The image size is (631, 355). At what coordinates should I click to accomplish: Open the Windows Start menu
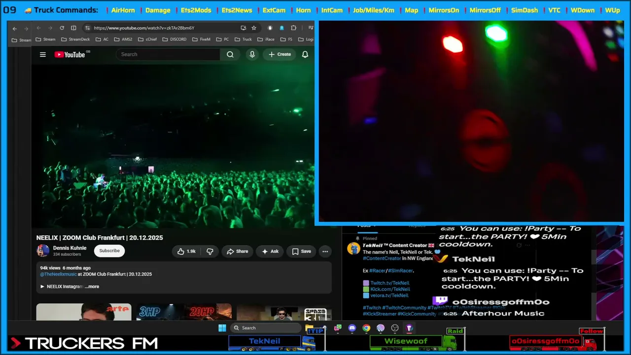222,328
